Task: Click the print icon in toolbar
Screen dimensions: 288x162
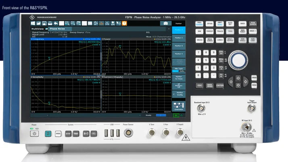Action: coord(50,23)
